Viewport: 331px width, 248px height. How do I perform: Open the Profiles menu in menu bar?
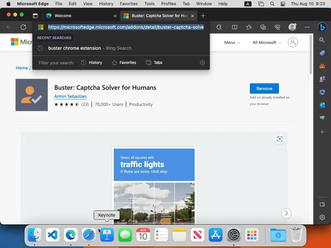[x=168, y=4]
